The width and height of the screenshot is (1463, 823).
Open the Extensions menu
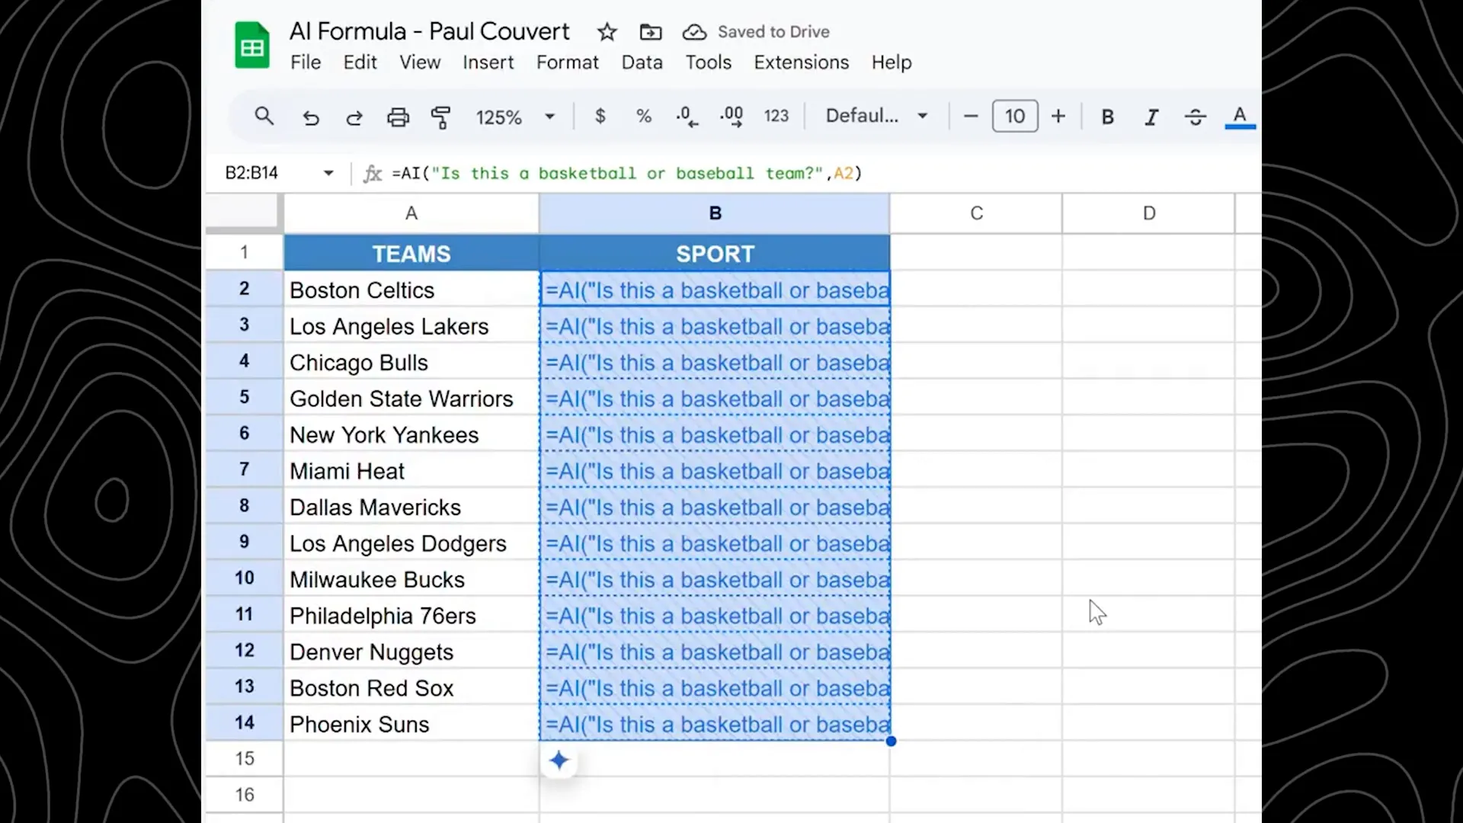[801, 62]
